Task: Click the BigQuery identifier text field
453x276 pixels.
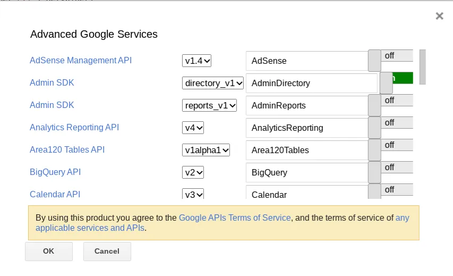Action: click(306, 172)
